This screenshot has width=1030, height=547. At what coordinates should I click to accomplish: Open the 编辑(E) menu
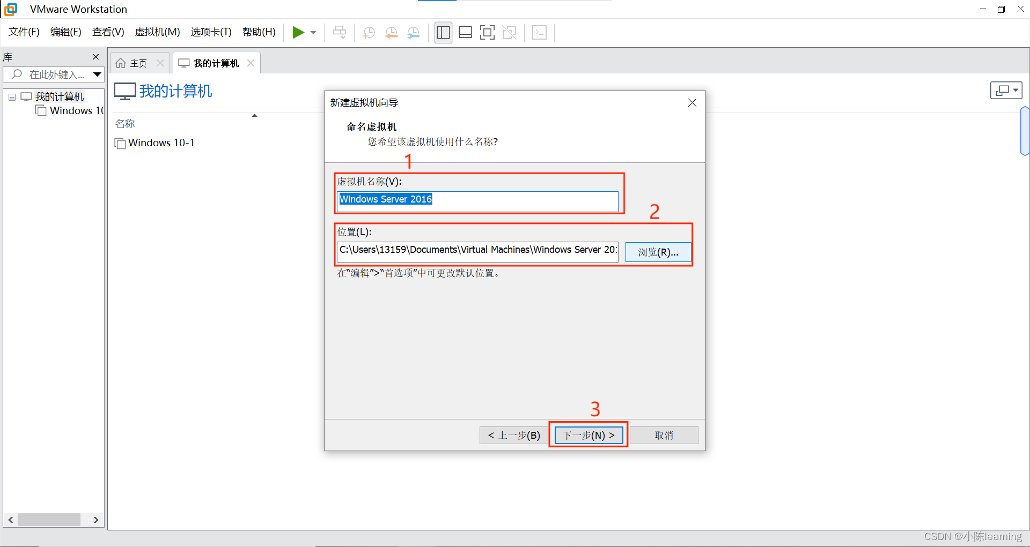[65, 32]
